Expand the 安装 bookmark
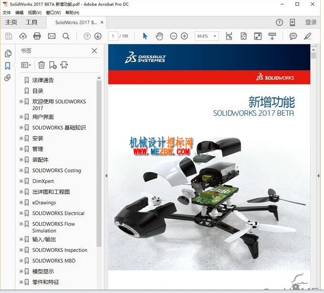The width and height of the screenshot is (324, 293). pyautogui.click(x=21, y=138)
